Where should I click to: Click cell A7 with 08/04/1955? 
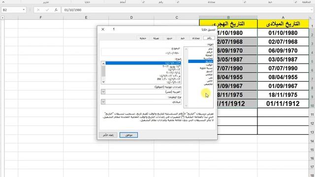coord(283,77)
